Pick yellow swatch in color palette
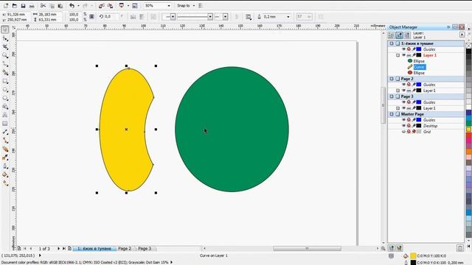Viewport: 472px width, 265px height. [469, 130]
